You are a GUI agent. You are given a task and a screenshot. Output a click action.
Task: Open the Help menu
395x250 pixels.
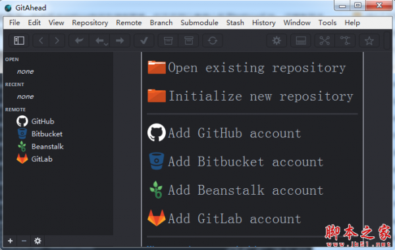(352, 22)
